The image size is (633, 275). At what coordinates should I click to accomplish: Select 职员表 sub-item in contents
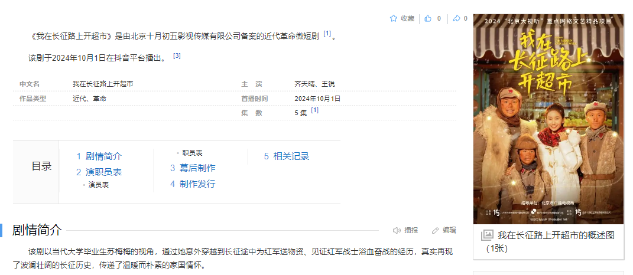tap(193, 153)
